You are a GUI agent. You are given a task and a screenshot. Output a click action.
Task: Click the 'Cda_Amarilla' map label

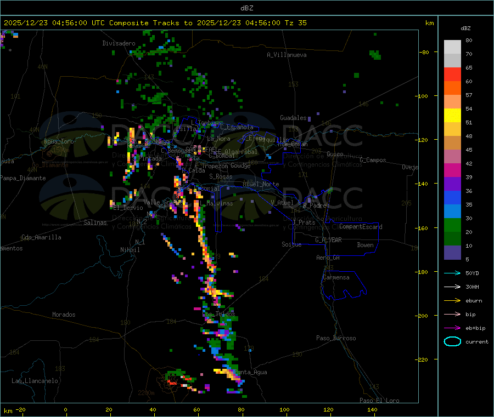click(41, 237)
